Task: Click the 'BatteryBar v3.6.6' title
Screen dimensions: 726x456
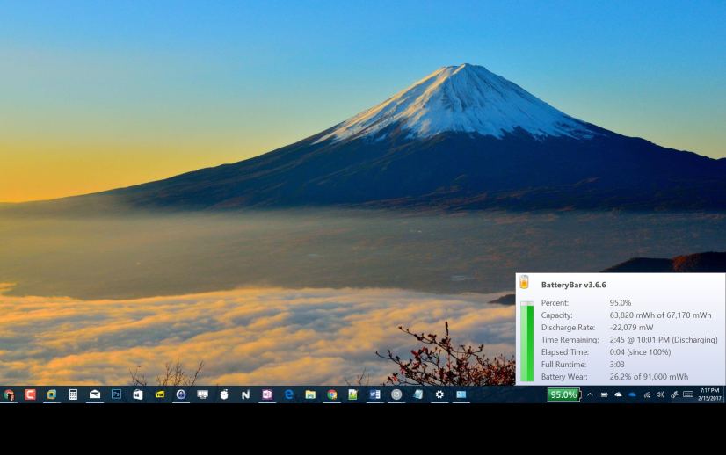Action: pyautogui.click(x=574, y=285)
